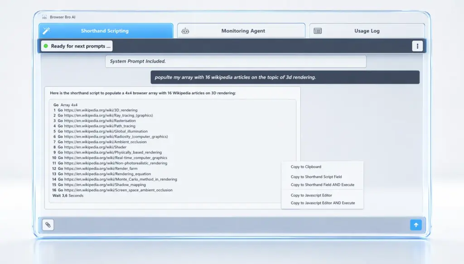Select Copy to Javascript Editor
This screenshot has width=464, height=264.
click(311, 195)
